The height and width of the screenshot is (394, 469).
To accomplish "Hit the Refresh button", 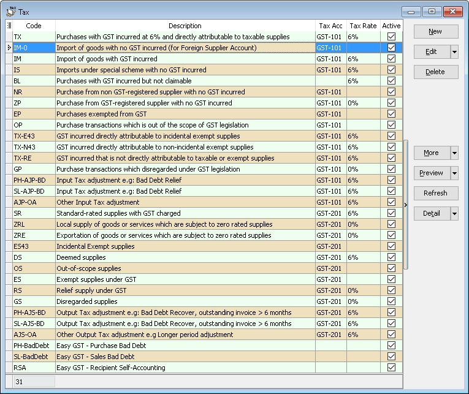I will (435, 193).
